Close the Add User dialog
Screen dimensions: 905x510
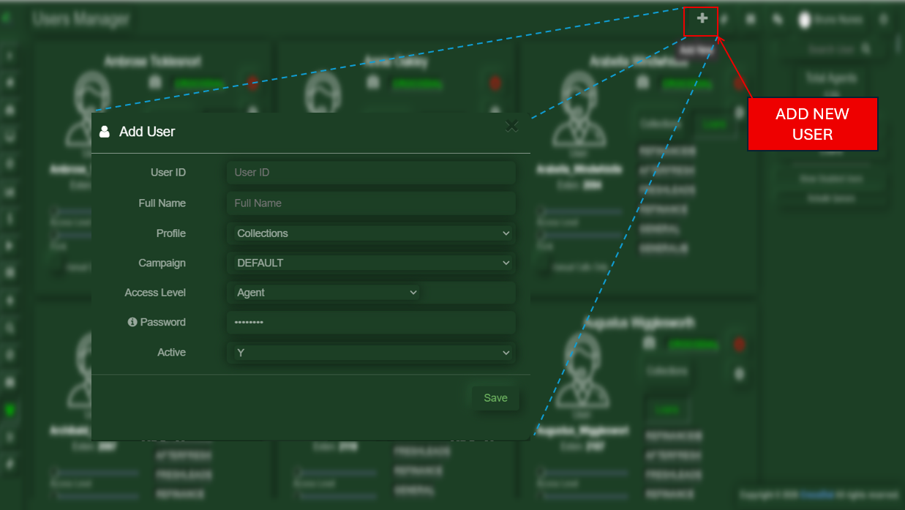[511, 126]
